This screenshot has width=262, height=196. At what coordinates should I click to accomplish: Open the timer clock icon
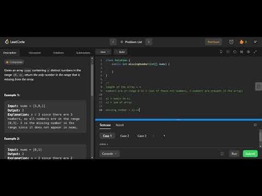pos(231,42)
